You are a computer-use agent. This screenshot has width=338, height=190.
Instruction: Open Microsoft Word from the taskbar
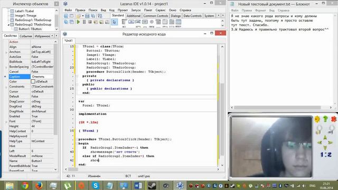coord(138,185)
